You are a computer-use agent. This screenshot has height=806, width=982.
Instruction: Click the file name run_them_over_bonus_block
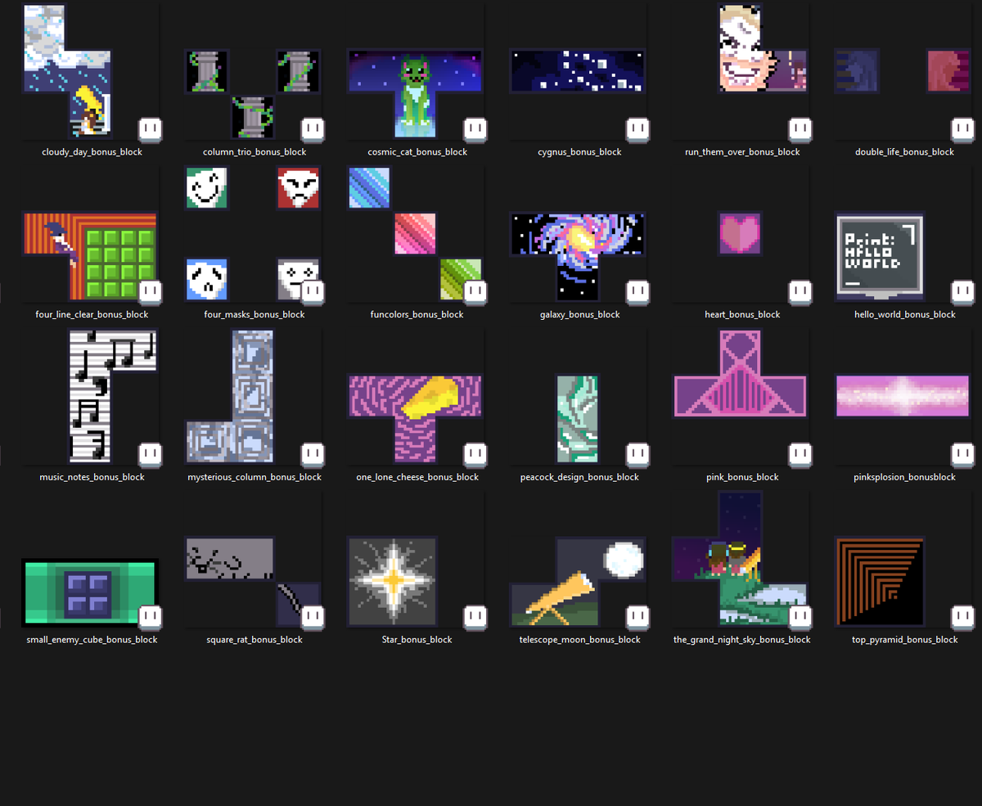point(742,152)
